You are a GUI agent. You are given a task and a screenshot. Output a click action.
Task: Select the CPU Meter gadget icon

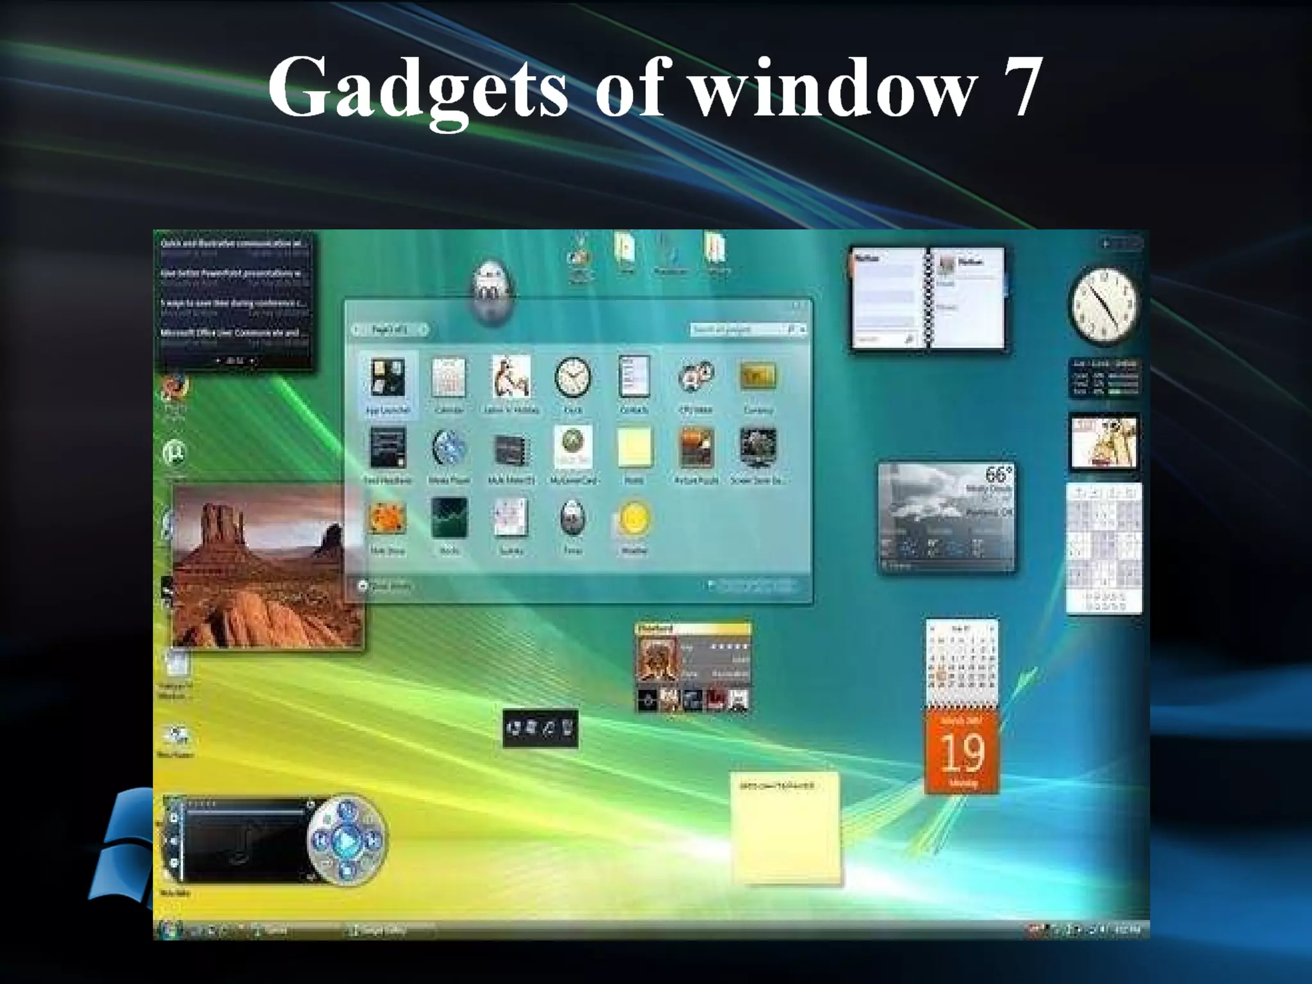(696, 377)
